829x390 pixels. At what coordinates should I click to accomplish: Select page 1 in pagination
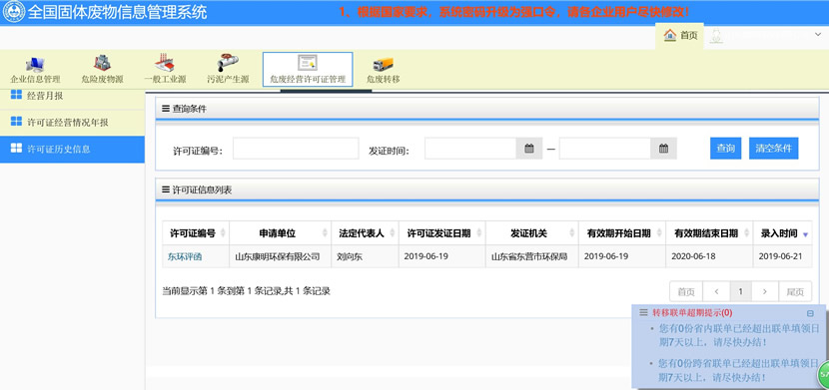[x=741, y=291]
